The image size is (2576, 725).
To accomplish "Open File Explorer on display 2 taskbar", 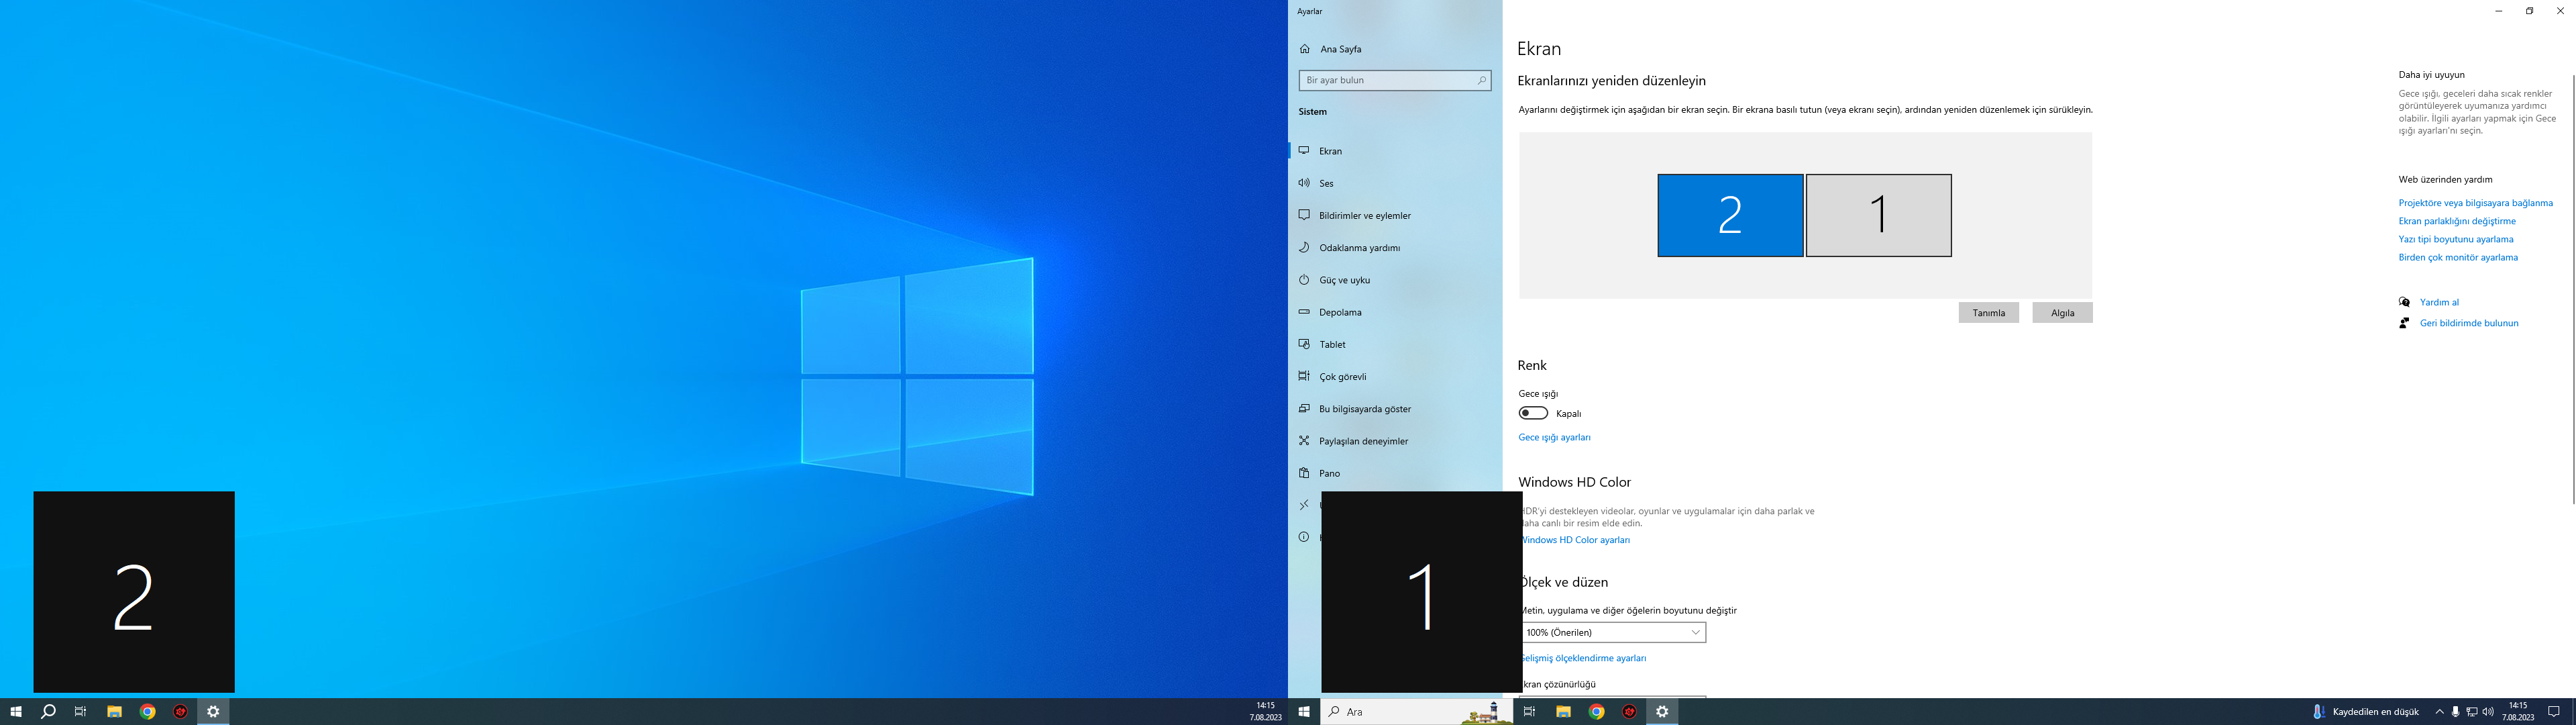I will click(x=115, y=712).
